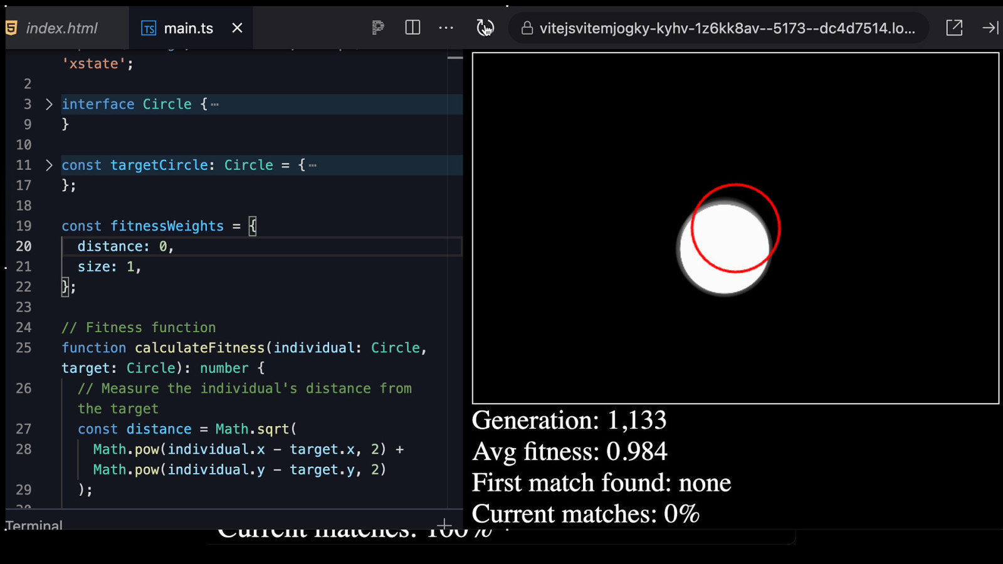This screenshot has width=1003, height=564.
Task: Click the calculateFitness function name
Action: tap(199, 348)
